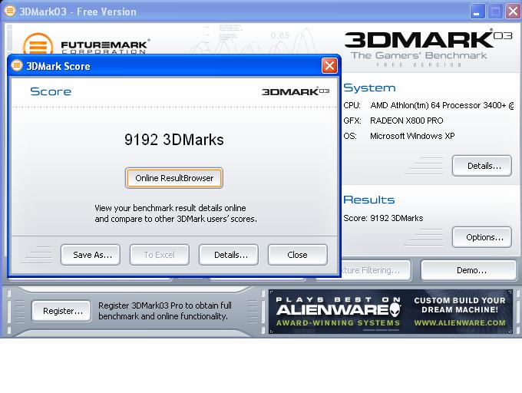Image resolution: width=522 pixels, height=393 pixels.
Task: Open the Results Options button
Action: tap(482, 237)
